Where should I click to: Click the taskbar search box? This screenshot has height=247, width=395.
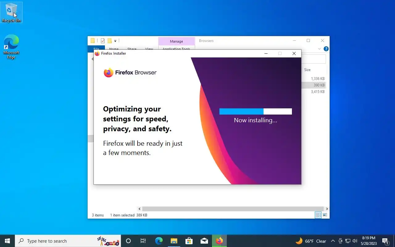tap(68, 241)
